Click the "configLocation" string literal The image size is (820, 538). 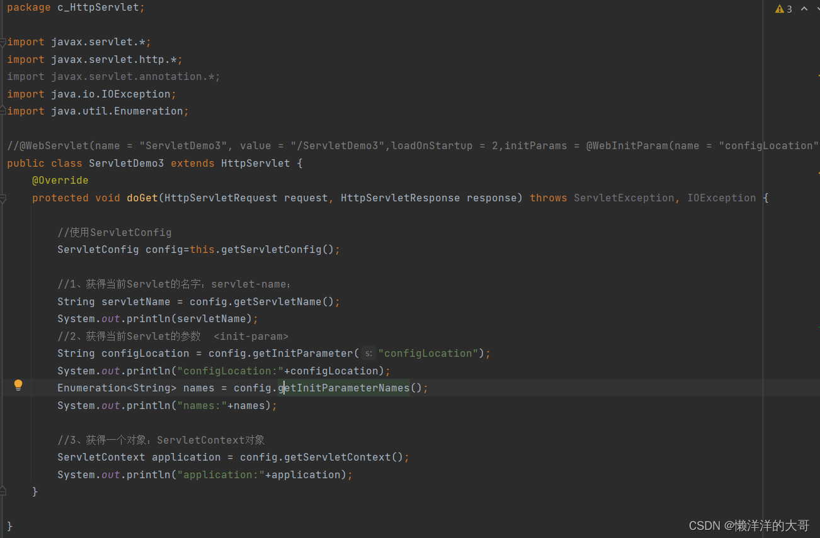(428, 353)
